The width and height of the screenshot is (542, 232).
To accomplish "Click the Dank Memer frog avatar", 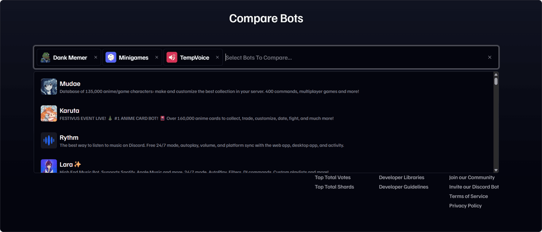I will pos(46,57).
